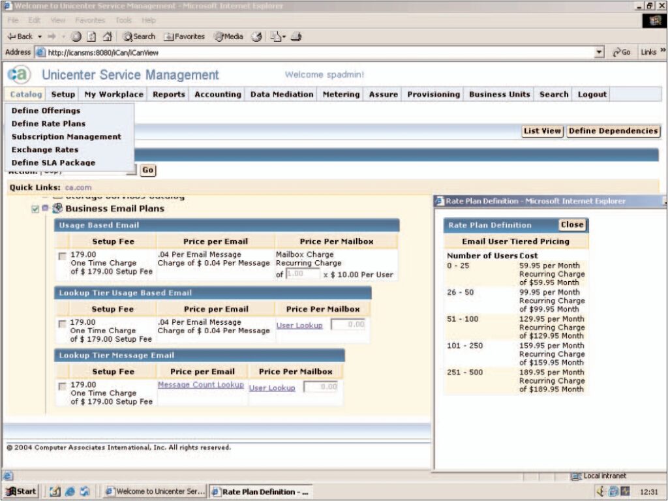Image resolution: width=668 pixels, height=501 pixels.
Task: Click the globe icon beside Business Email Plans
Action: point(57,208)
